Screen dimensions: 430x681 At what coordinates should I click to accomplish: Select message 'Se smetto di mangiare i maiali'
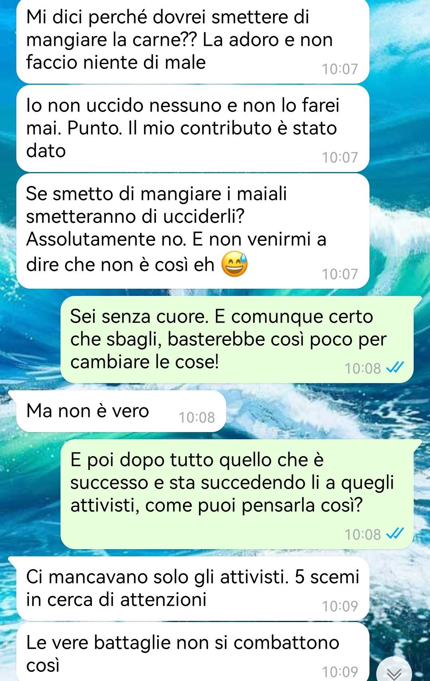click(193, 231)
